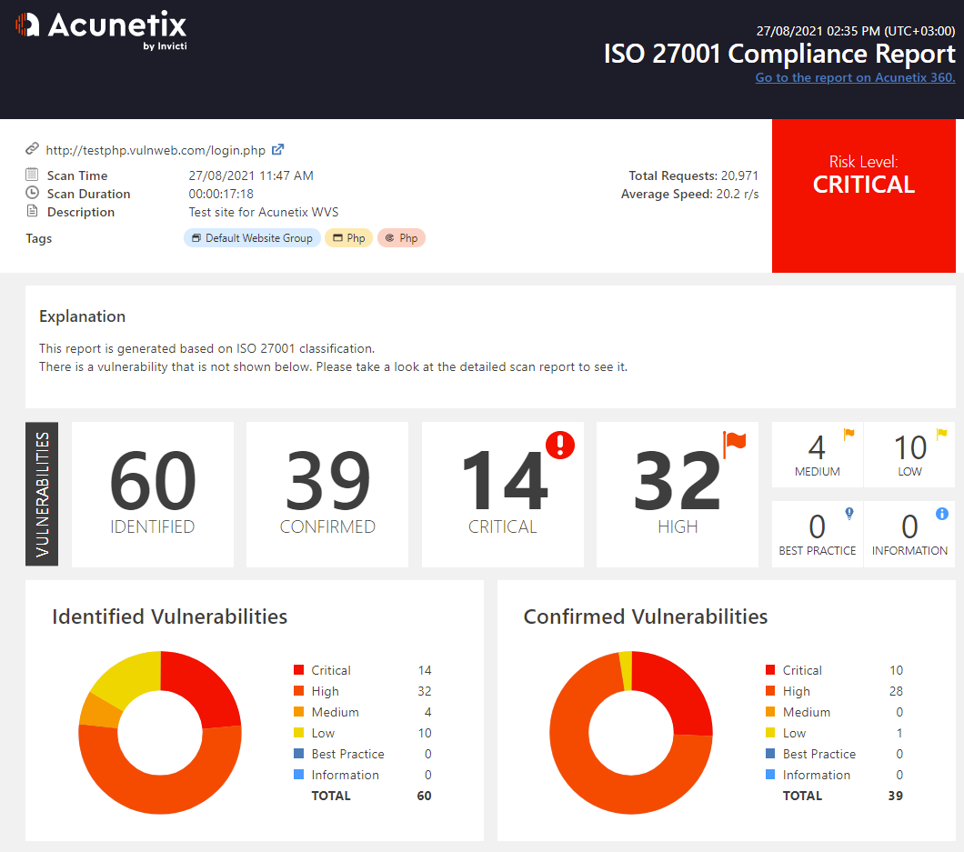Click the orange flag icon on High card
The width and height of the screenshot is (964, 852).
pos(733,443)
